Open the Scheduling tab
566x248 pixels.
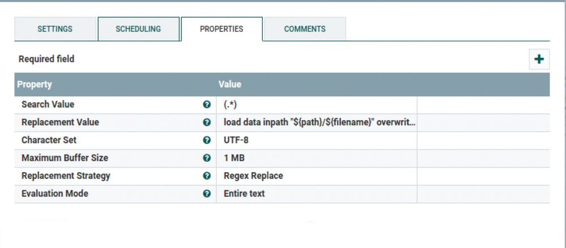coord(138,29)
